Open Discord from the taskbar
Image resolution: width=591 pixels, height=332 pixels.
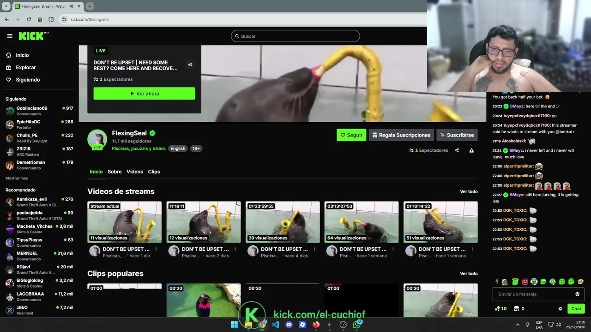point(289,325)
